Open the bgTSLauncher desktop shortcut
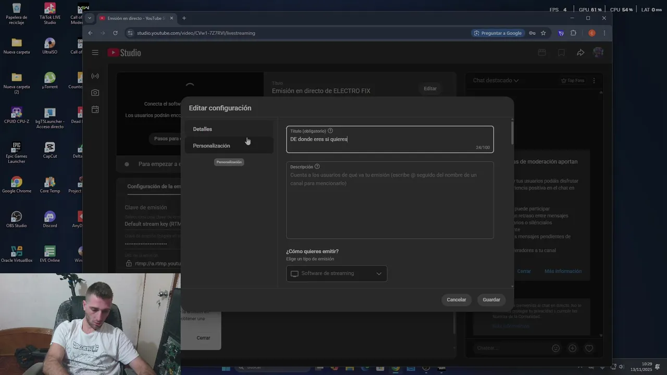This screenshot has height=375, width=667. (x=50, y=117)
